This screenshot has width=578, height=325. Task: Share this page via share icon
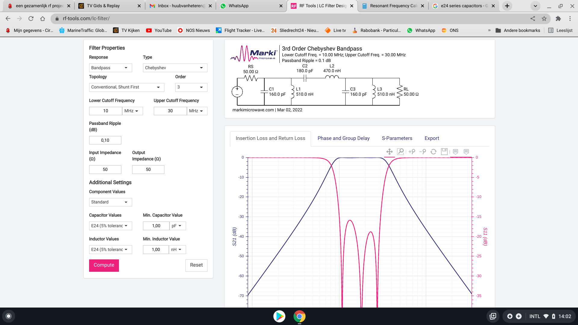(533, 19)
